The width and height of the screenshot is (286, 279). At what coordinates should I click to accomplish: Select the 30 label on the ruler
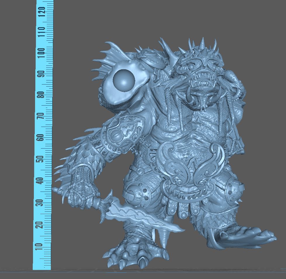[x=43, y=202]
